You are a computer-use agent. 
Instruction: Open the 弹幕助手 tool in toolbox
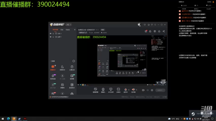(x=53, y=68)
